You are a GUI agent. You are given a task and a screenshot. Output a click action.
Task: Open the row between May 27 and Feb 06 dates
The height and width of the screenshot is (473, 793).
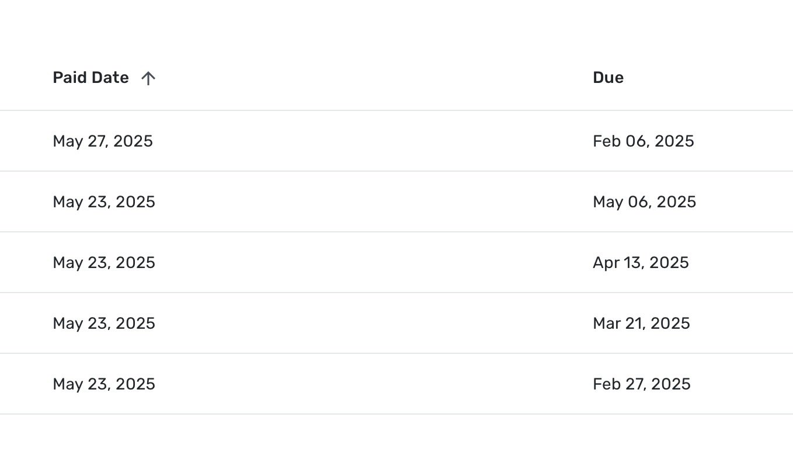374,141
